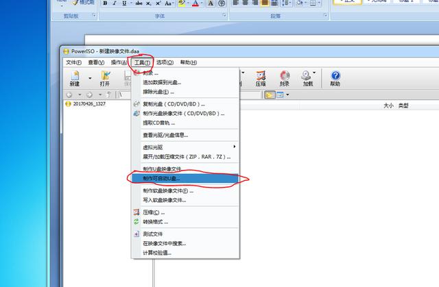Toggle Underline formatting in Word ribbon

pyautogui.click(x=124, y=3)
